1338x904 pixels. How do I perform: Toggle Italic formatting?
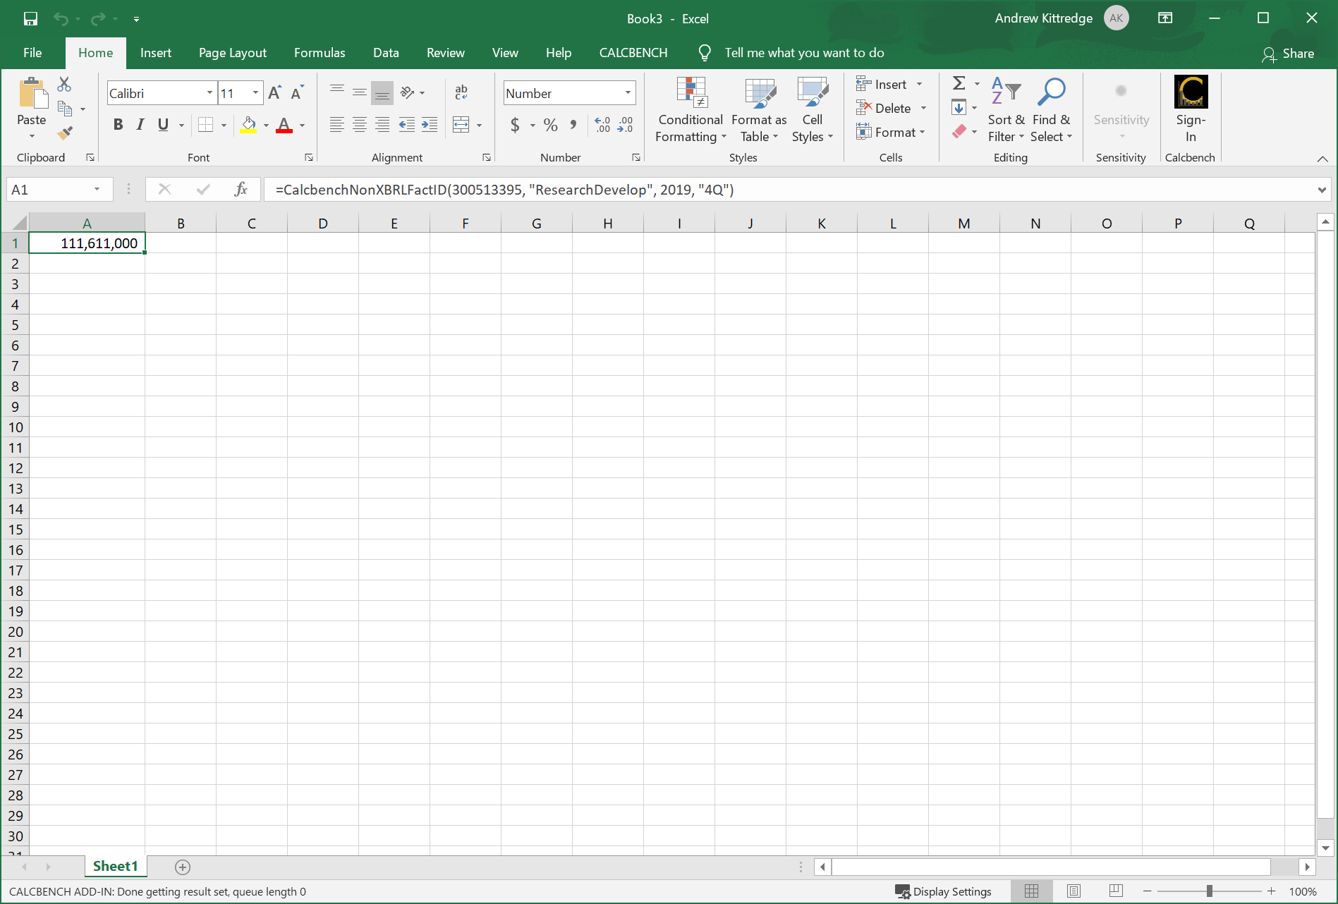coord(140,125)
